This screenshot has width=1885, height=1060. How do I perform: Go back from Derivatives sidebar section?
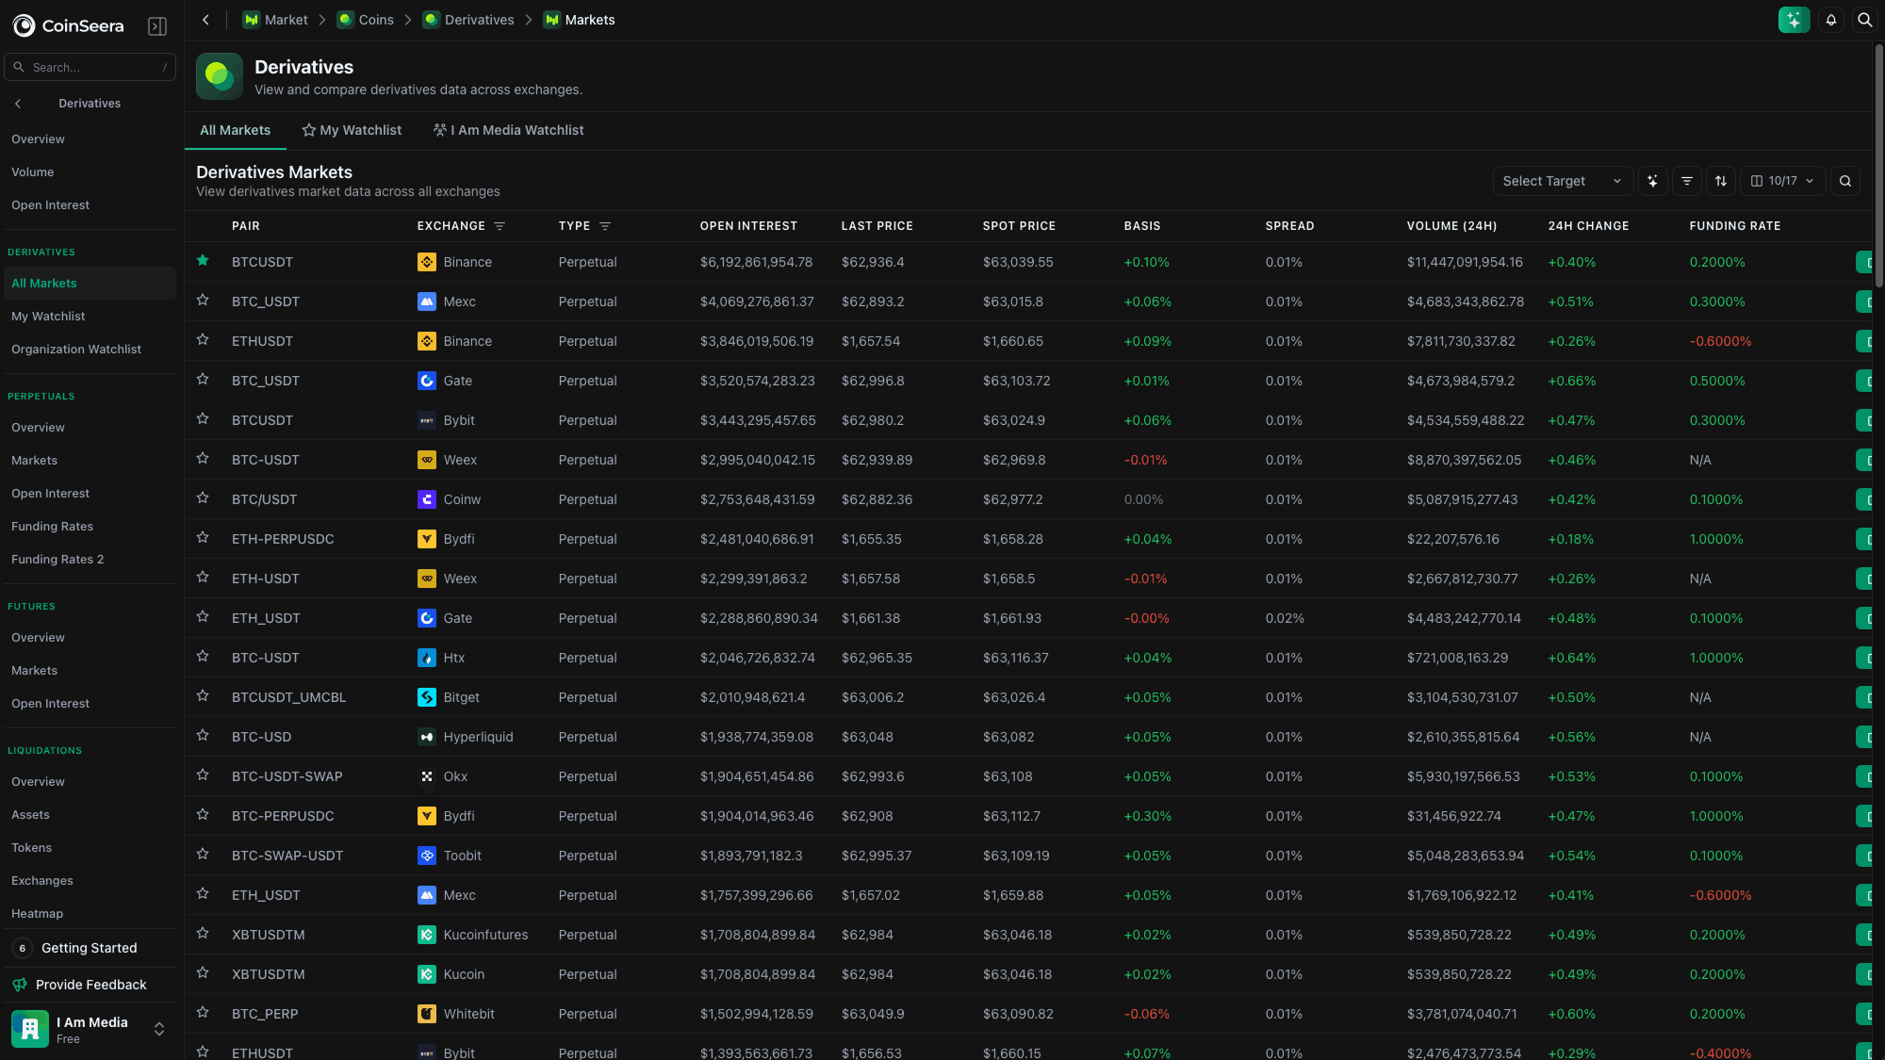pyautogui.click(x=18, y=104)
